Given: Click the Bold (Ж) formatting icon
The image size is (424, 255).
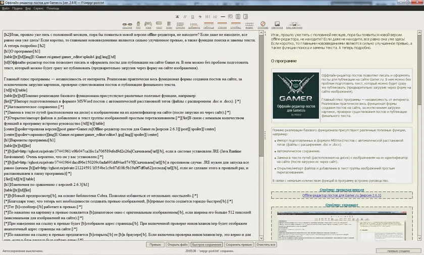Looking at the screenshot, I should point(178,17).
